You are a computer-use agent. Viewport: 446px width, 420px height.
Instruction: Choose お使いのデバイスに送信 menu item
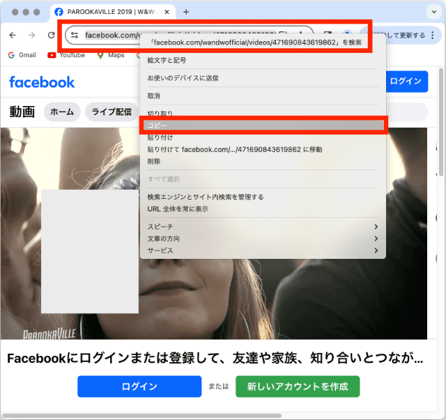point(263,78)
